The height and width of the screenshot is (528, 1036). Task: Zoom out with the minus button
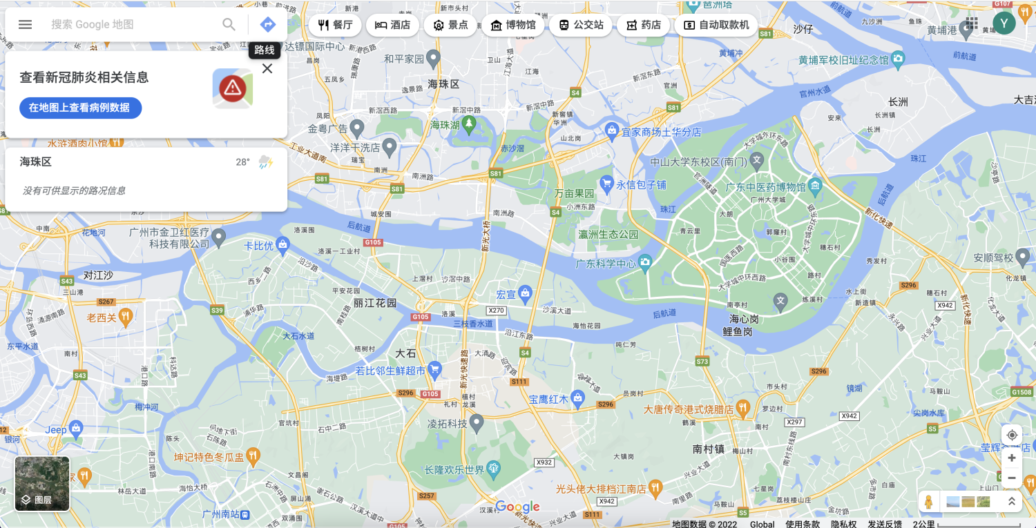[1012, 478]
